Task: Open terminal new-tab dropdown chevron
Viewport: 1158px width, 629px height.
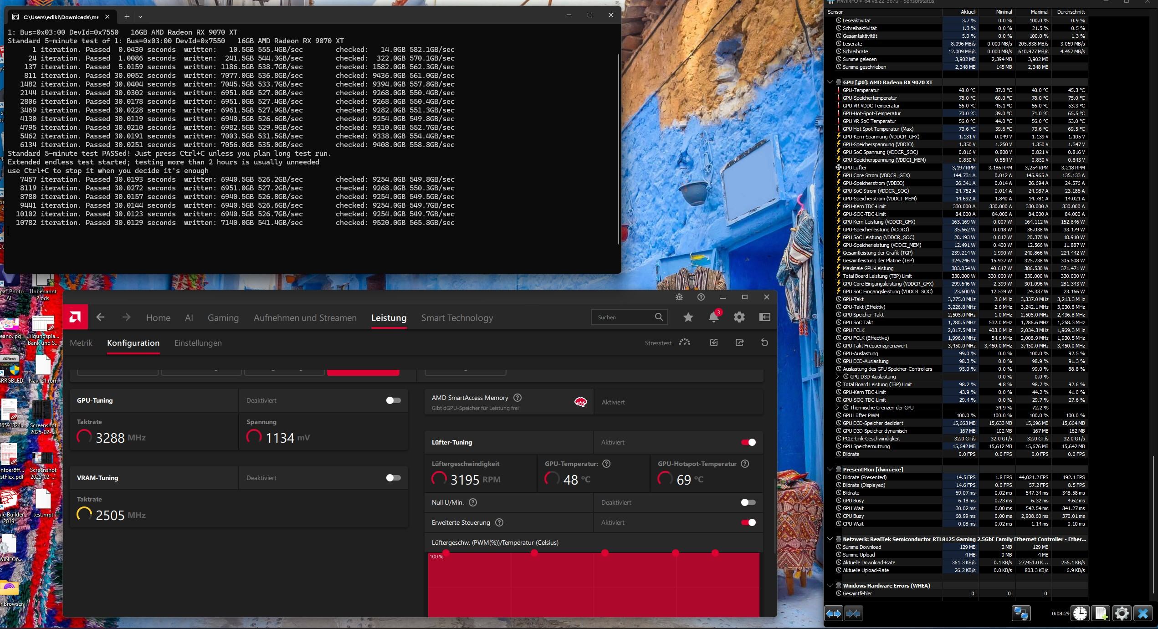Action: coord(140,17)
